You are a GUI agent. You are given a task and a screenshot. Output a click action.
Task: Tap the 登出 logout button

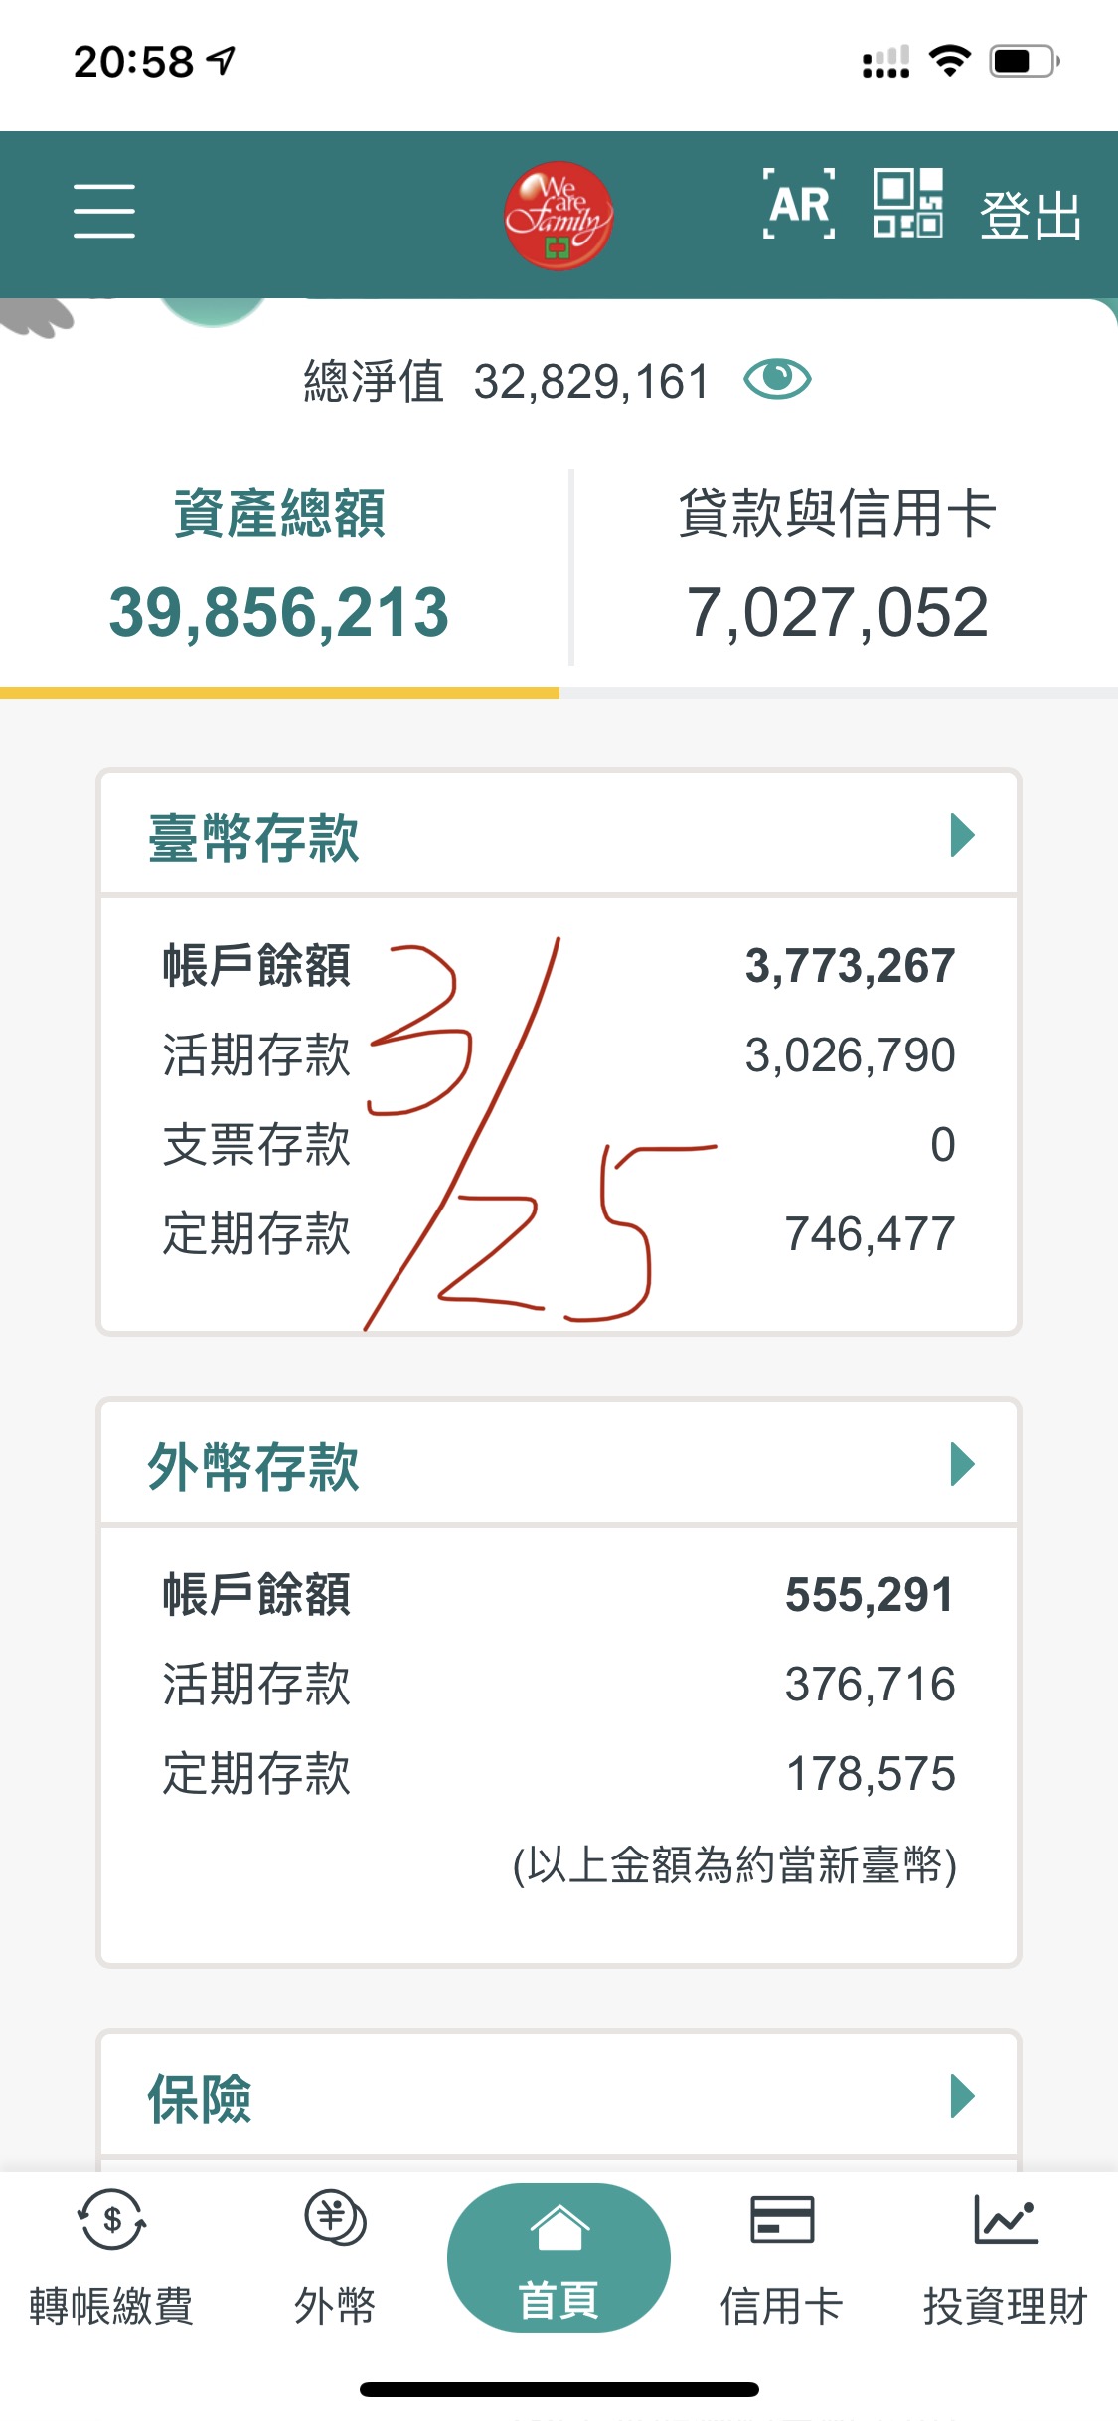click(1030, 215)
